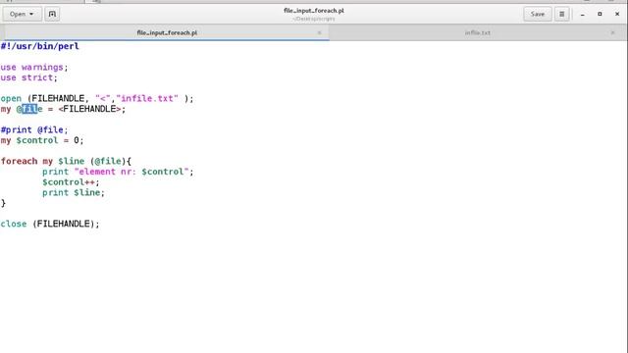Screen dimensions: 628x353
Task: Switch to the file_input_foreach.pl tab
Action: pyautogui.click(x=167, y=32)
